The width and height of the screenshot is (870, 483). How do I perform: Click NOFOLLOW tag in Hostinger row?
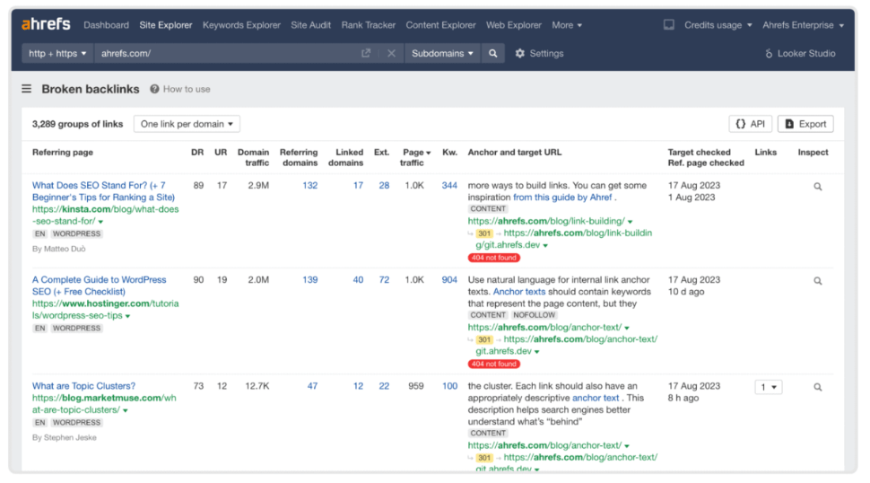click(x=534, y=315)
